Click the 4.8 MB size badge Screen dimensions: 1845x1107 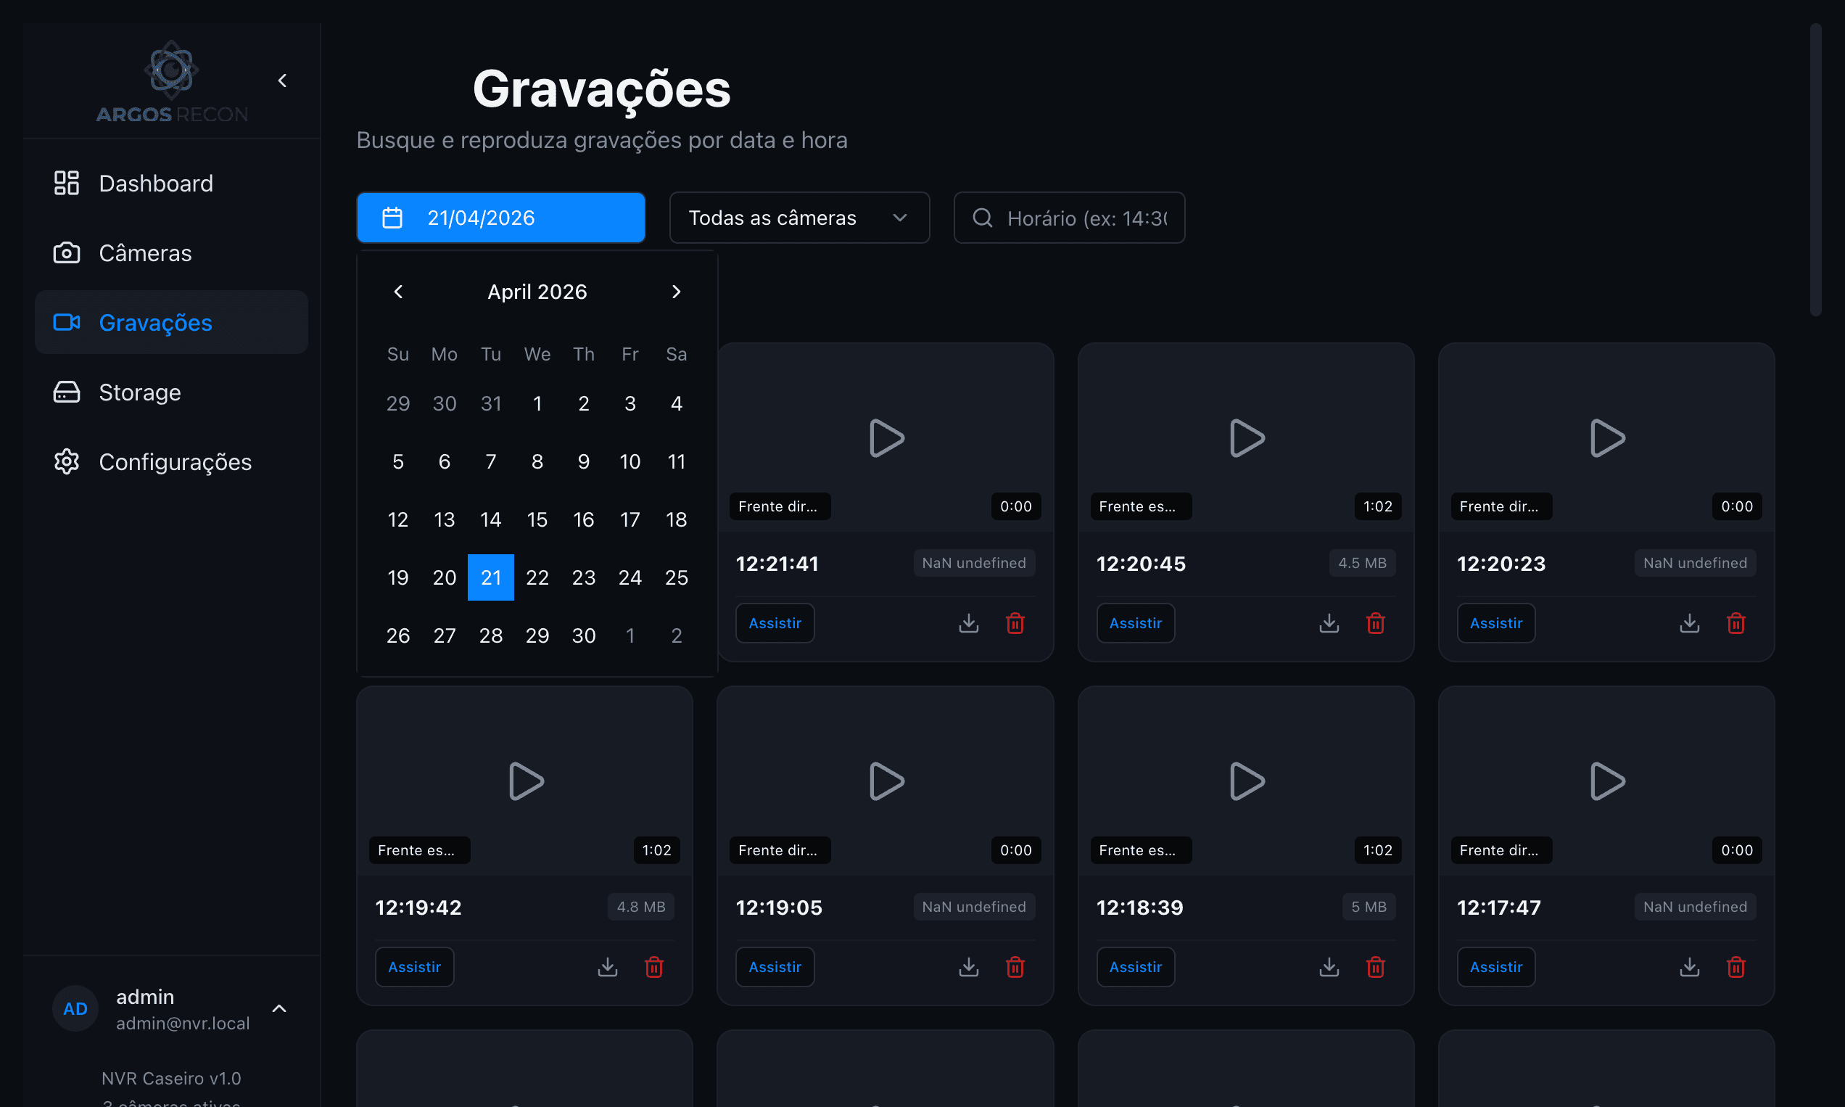click(x=640, y=907)
